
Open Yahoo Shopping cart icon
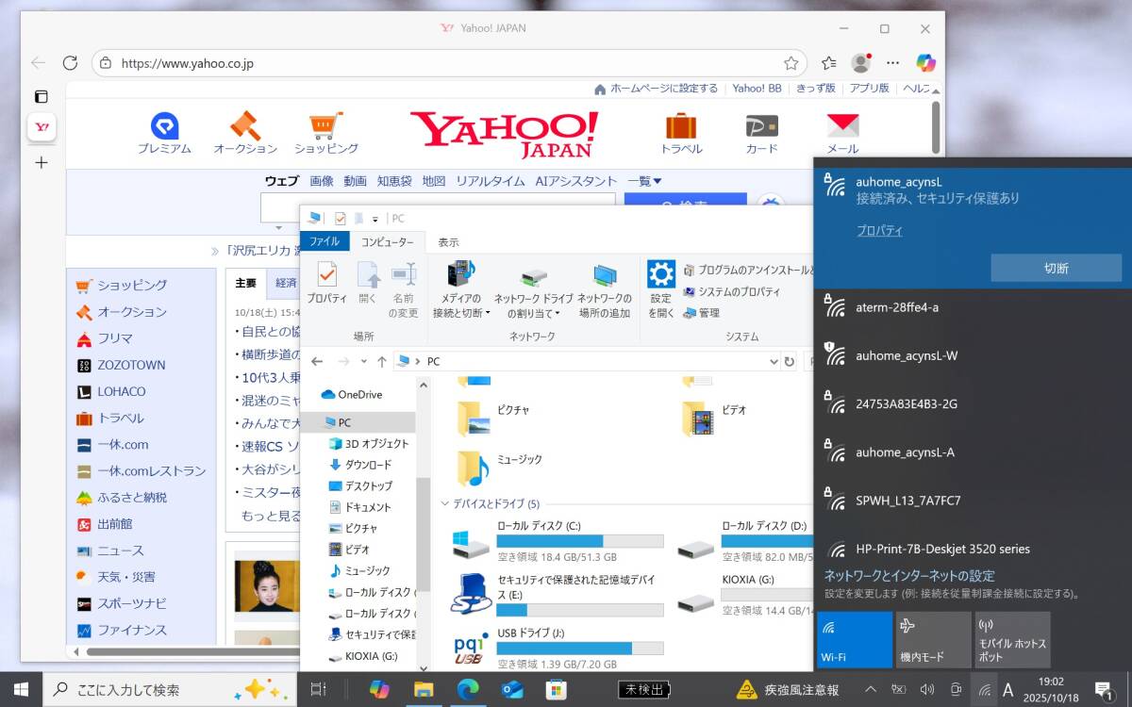[325, 126]
